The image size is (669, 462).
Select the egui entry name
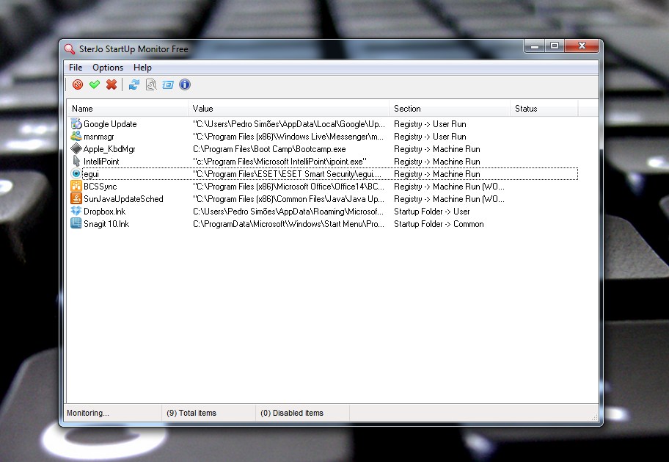(x=91, y=174)
